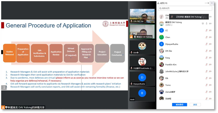Click Franklin Kim's avatar in member list
The width and height of the screenshot is (218, 113).
(161, 65)
